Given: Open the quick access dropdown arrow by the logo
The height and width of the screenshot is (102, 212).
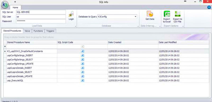Looking at the screenshot, I should pyautogui.click(x=15, y=2).
